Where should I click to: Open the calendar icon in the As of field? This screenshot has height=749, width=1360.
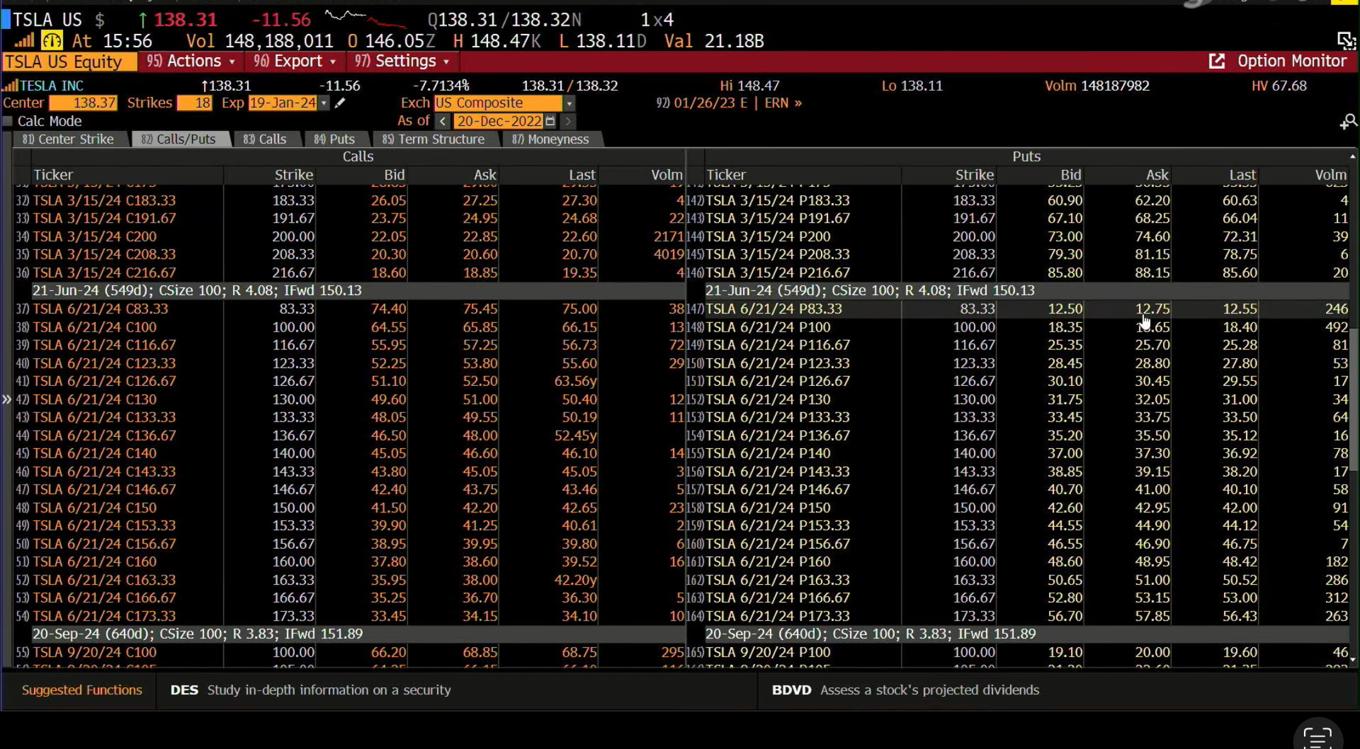(550, 121)
